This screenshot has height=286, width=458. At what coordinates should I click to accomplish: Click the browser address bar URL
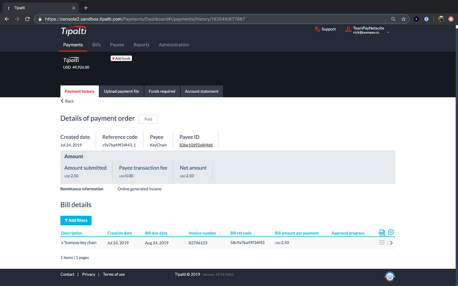pos(145,19)
